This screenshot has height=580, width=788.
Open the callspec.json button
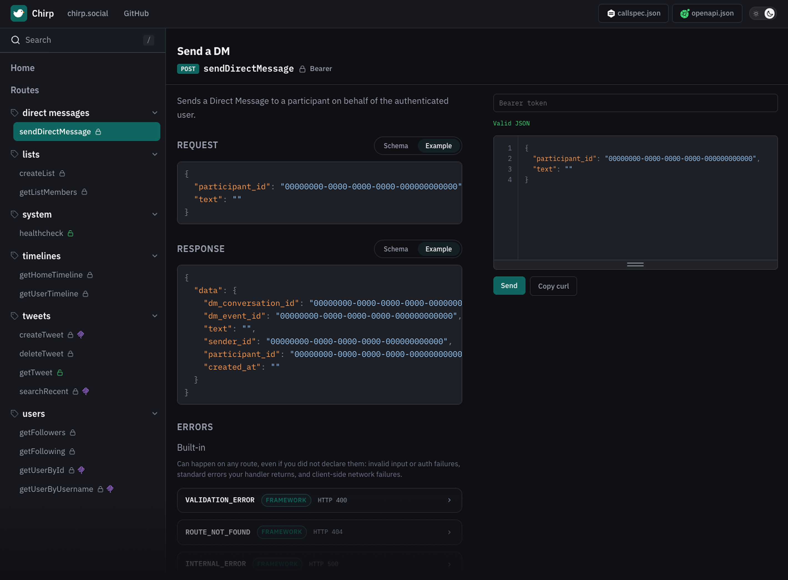click(633, 13)
